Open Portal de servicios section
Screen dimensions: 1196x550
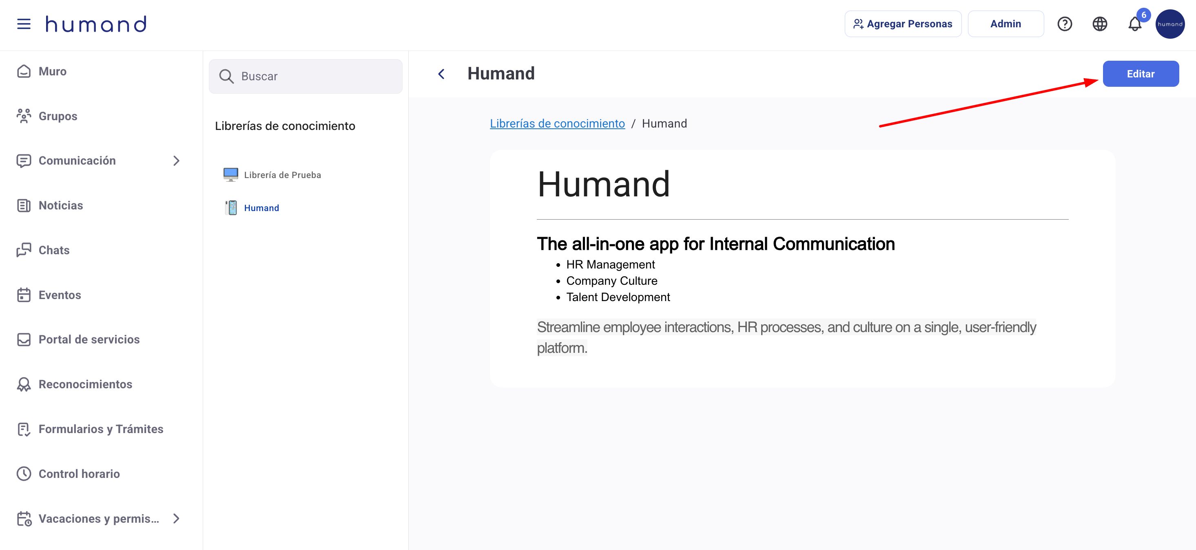click(x=89, y=339)
